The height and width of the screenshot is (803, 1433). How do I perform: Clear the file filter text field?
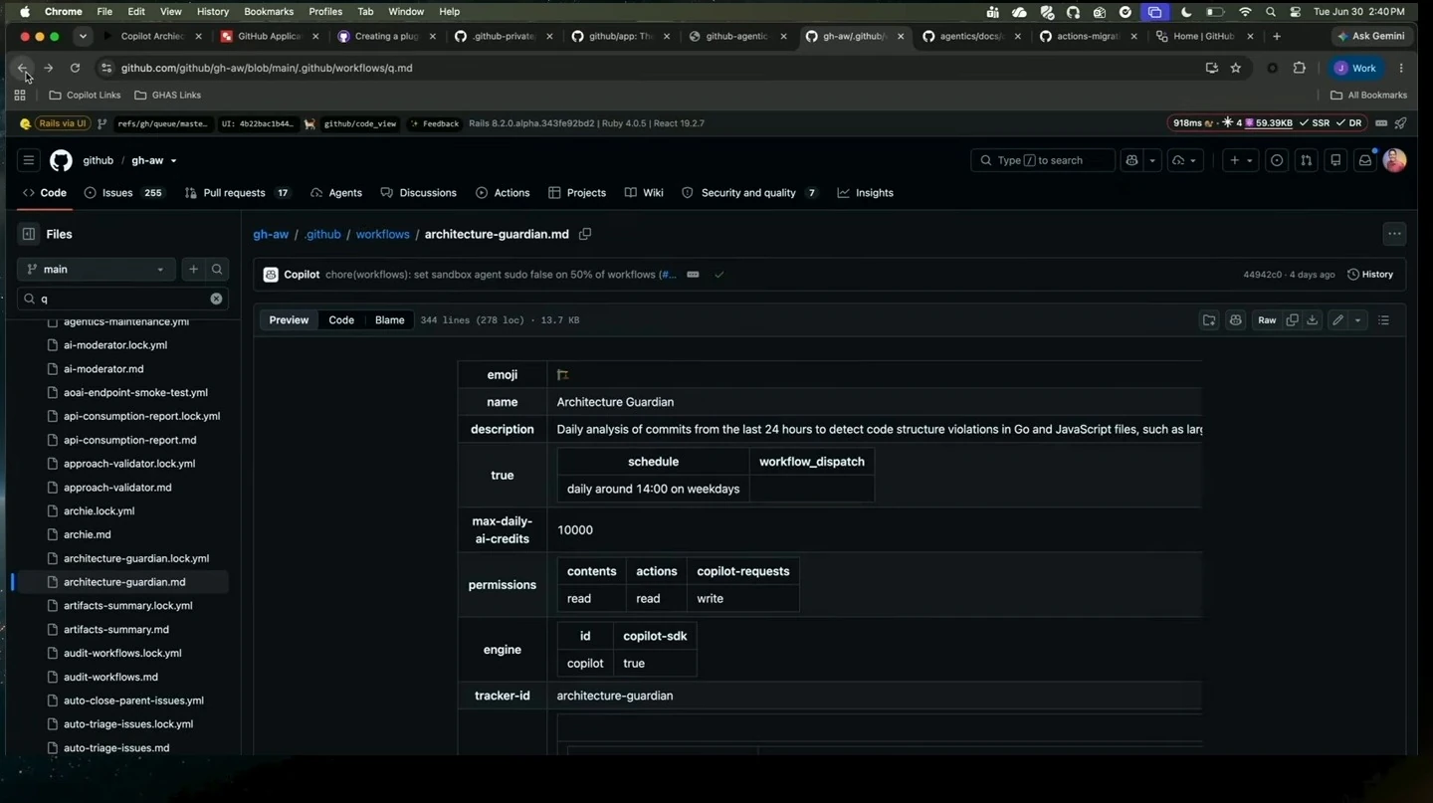216,299
